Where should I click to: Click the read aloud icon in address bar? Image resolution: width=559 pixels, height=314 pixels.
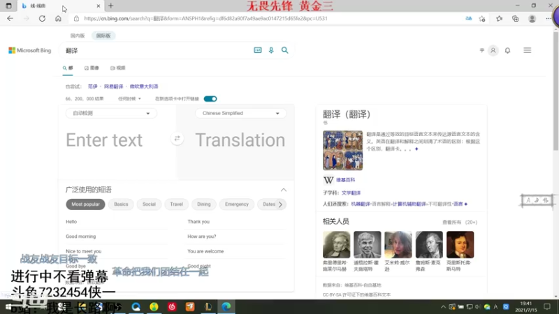click(468, 19)
